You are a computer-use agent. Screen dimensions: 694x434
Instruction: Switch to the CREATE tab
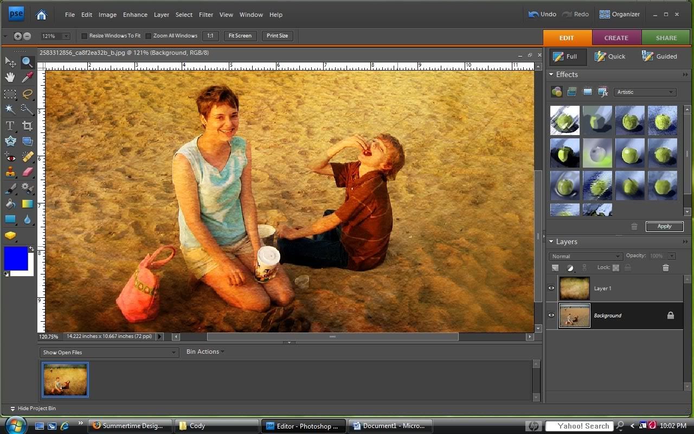[616, 37]
